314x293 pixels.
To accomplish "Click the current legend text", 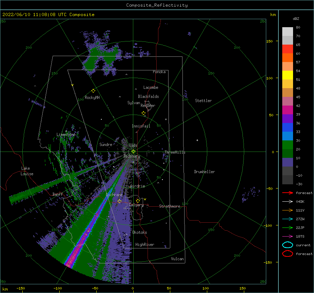I will pos(303,245).
